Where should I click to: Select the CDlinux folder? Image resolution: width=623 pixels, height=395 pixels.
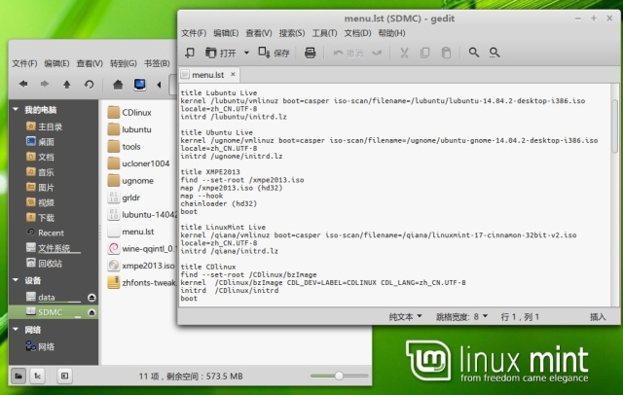coord(129,112)
